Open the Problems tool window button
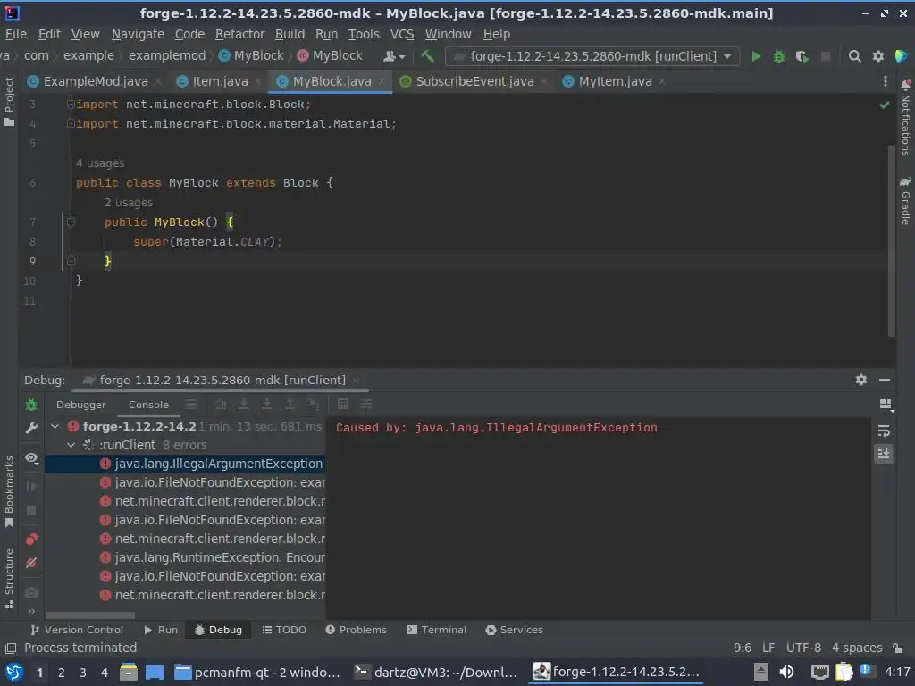 356,630
